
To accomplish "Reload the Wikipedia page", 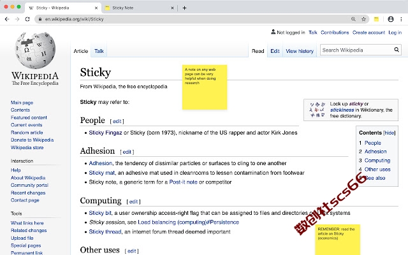I will coord(27,19).
